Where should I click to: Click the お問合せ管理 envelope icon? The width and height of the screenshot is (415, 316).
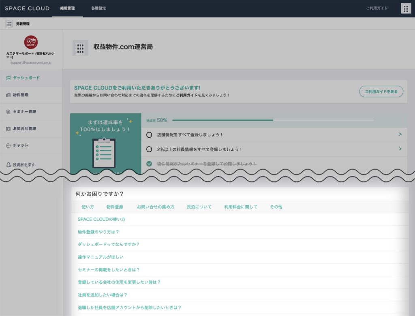coord(9,128)
